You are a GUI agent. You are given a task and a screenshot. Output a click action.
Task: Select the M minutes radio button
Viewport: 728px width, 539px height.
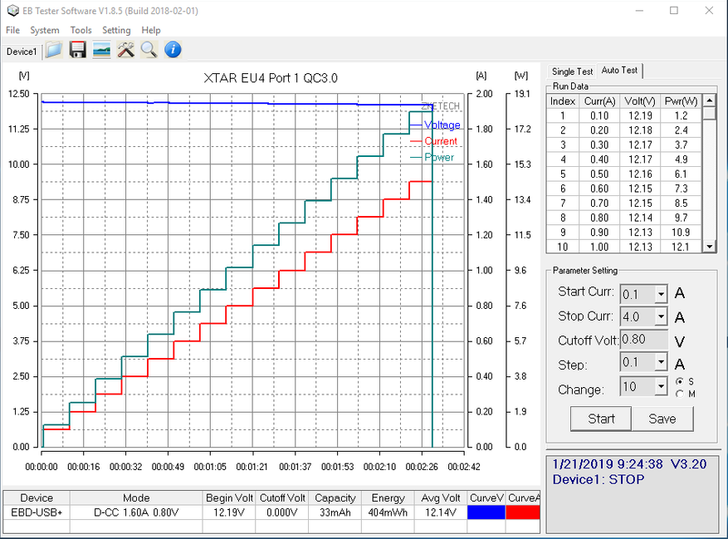coord(680,394)
